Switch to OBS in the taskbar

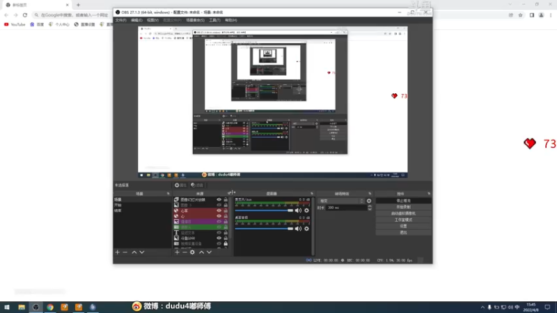click(36, 307)
